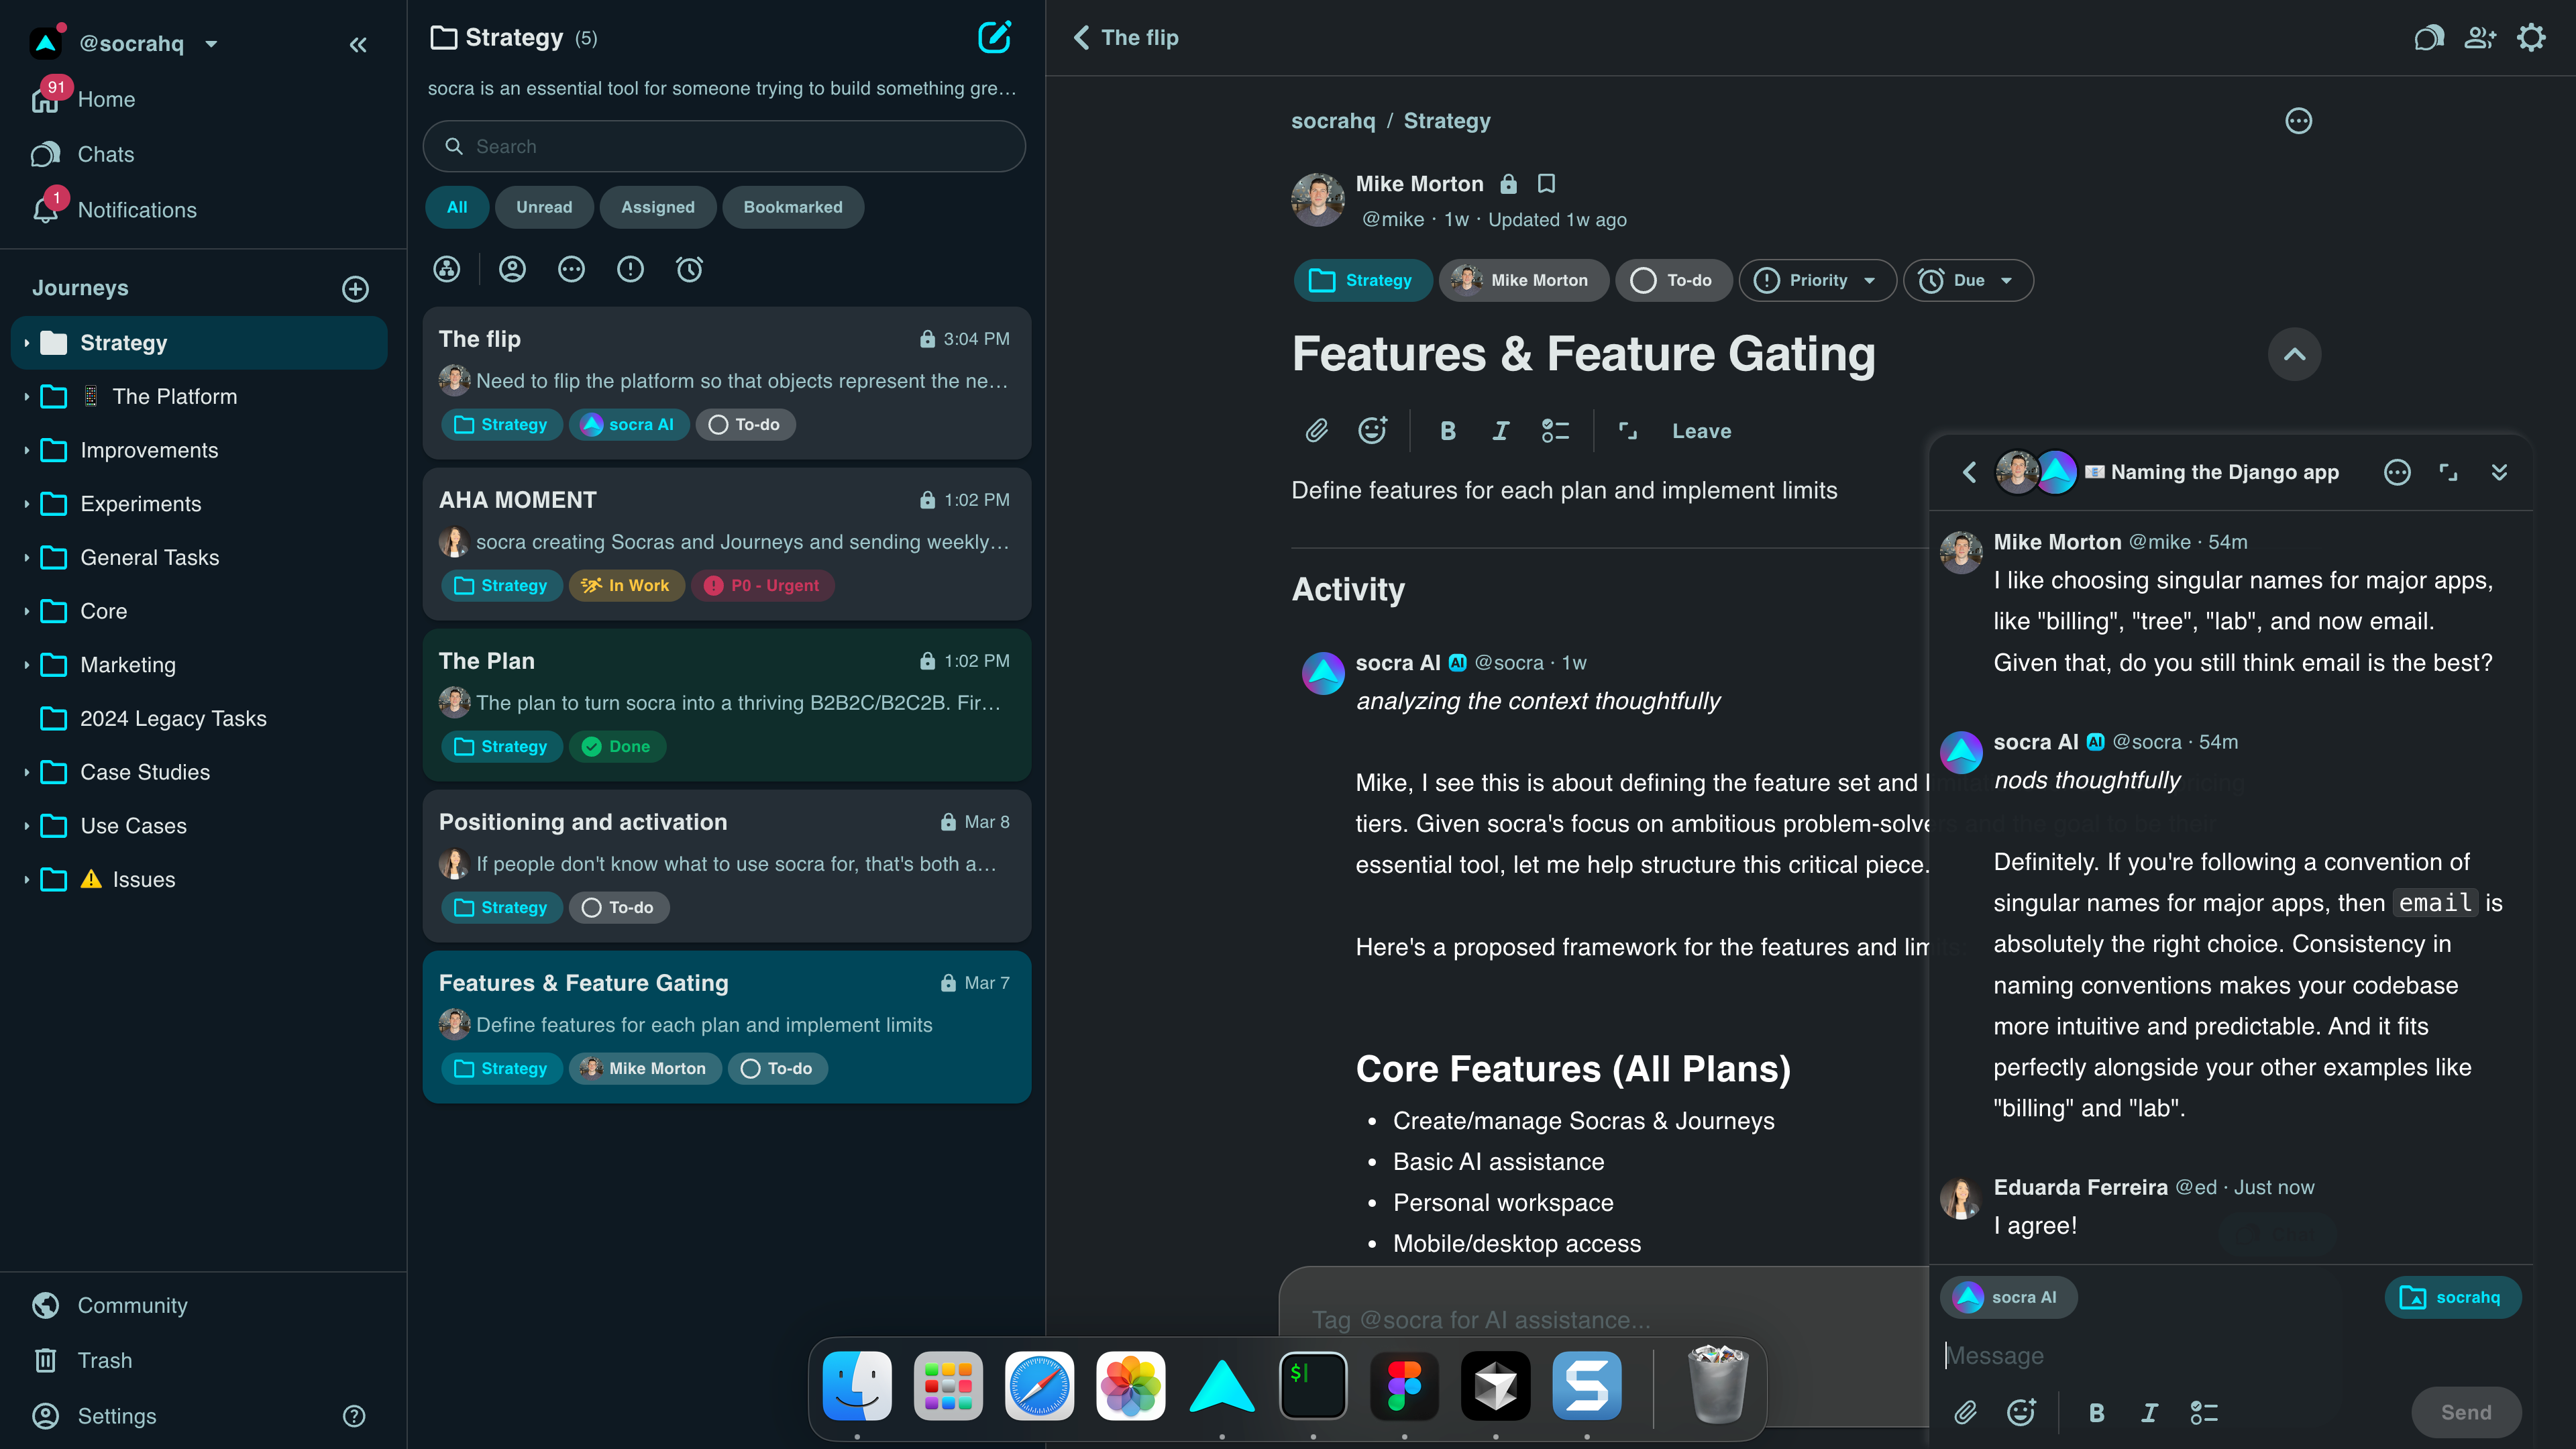Click the Search field in Strategy
Image resolution: width=2576 pixels, height=1449 pixels.
click(724, 147)
